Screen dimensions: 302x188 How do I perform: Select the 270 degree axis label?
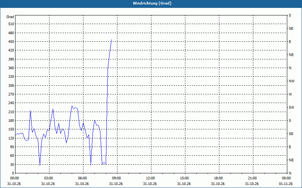click(11, 94)
